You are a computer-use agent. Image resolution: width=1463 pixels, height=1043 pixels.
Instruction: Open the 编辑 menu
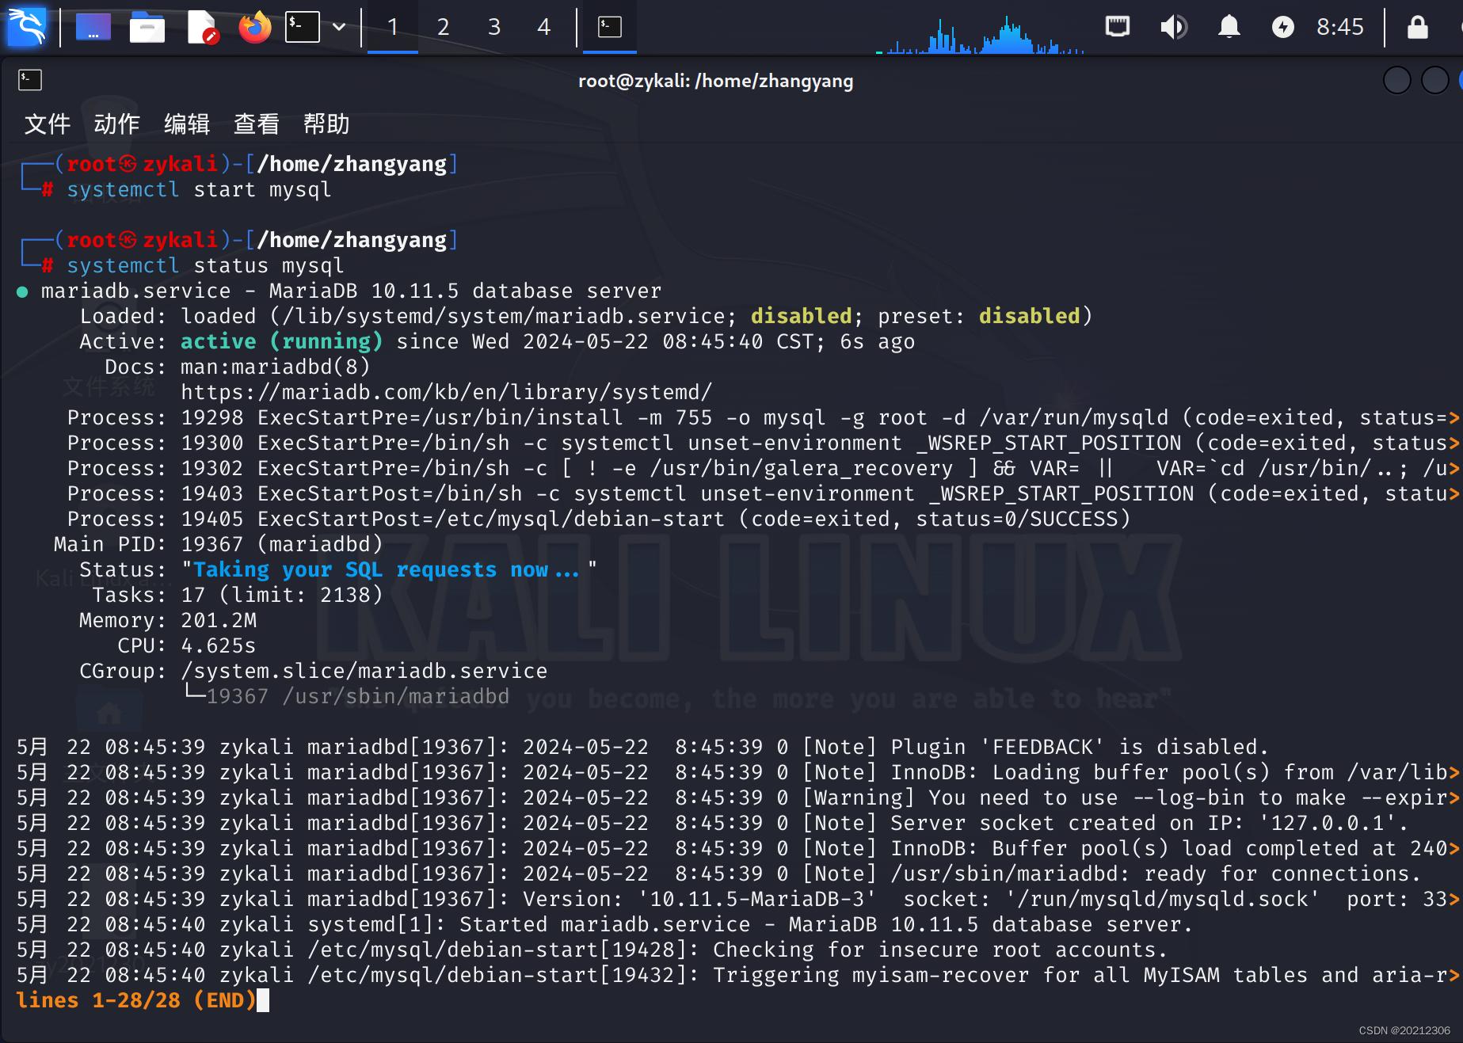pyautogui.click(x=187, y=124)
